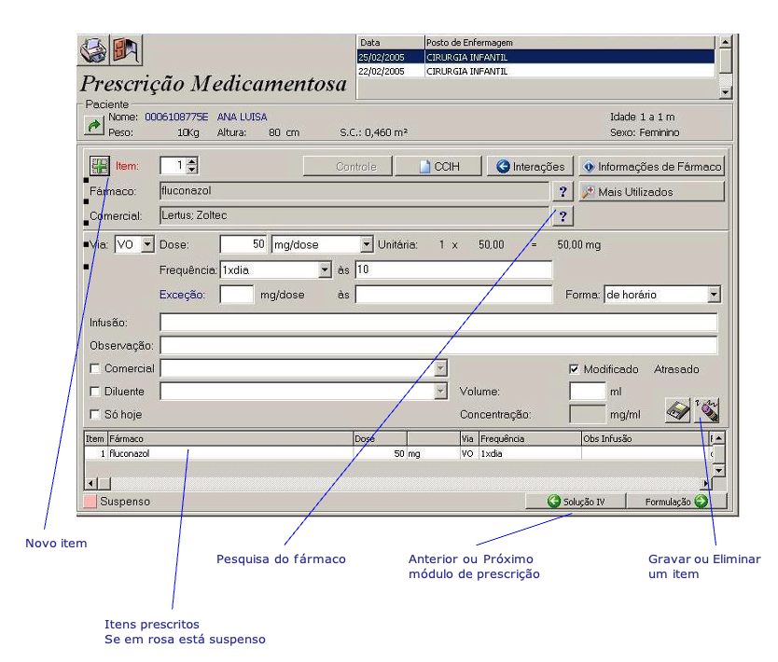The image size is (778, 662).
Task: Click the items table horizontal scrollbar thumb
Action: [x=104, y=483]
